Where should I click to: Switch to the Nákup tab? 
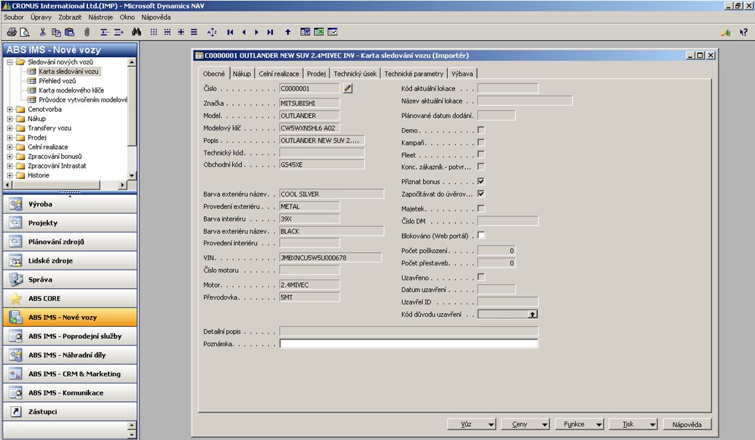(x=242, y=74)
